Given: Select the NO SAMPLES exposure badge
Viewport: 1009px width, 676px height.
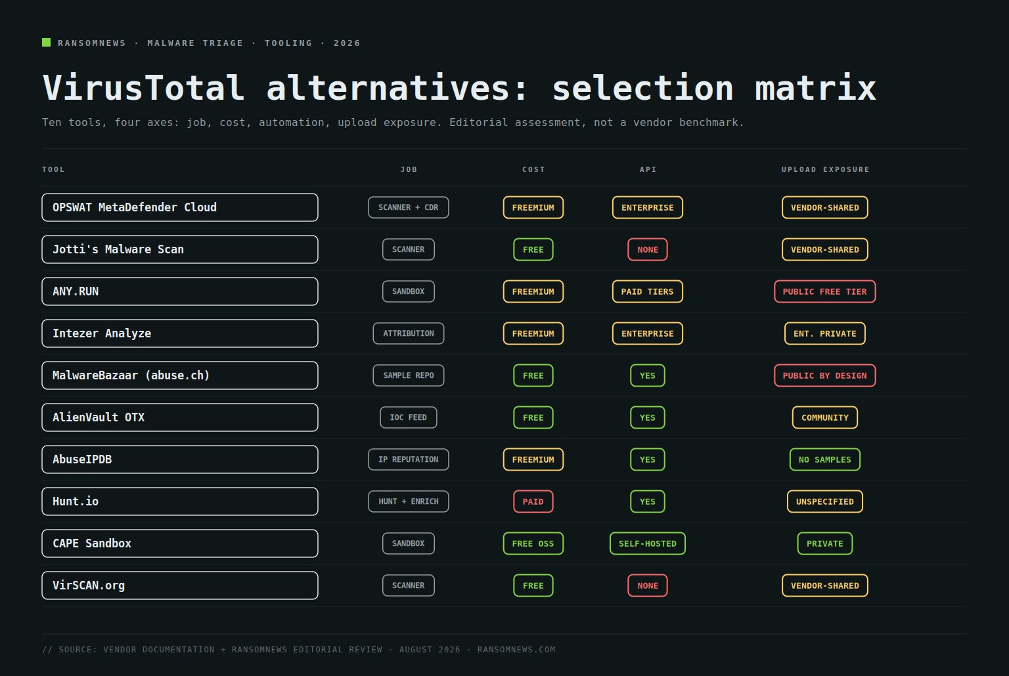Looking at the screenshot, I should pos(825,459).
